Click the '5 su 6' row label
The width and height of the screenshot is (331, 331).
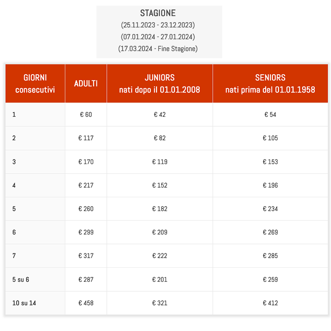tap(21, 279)
